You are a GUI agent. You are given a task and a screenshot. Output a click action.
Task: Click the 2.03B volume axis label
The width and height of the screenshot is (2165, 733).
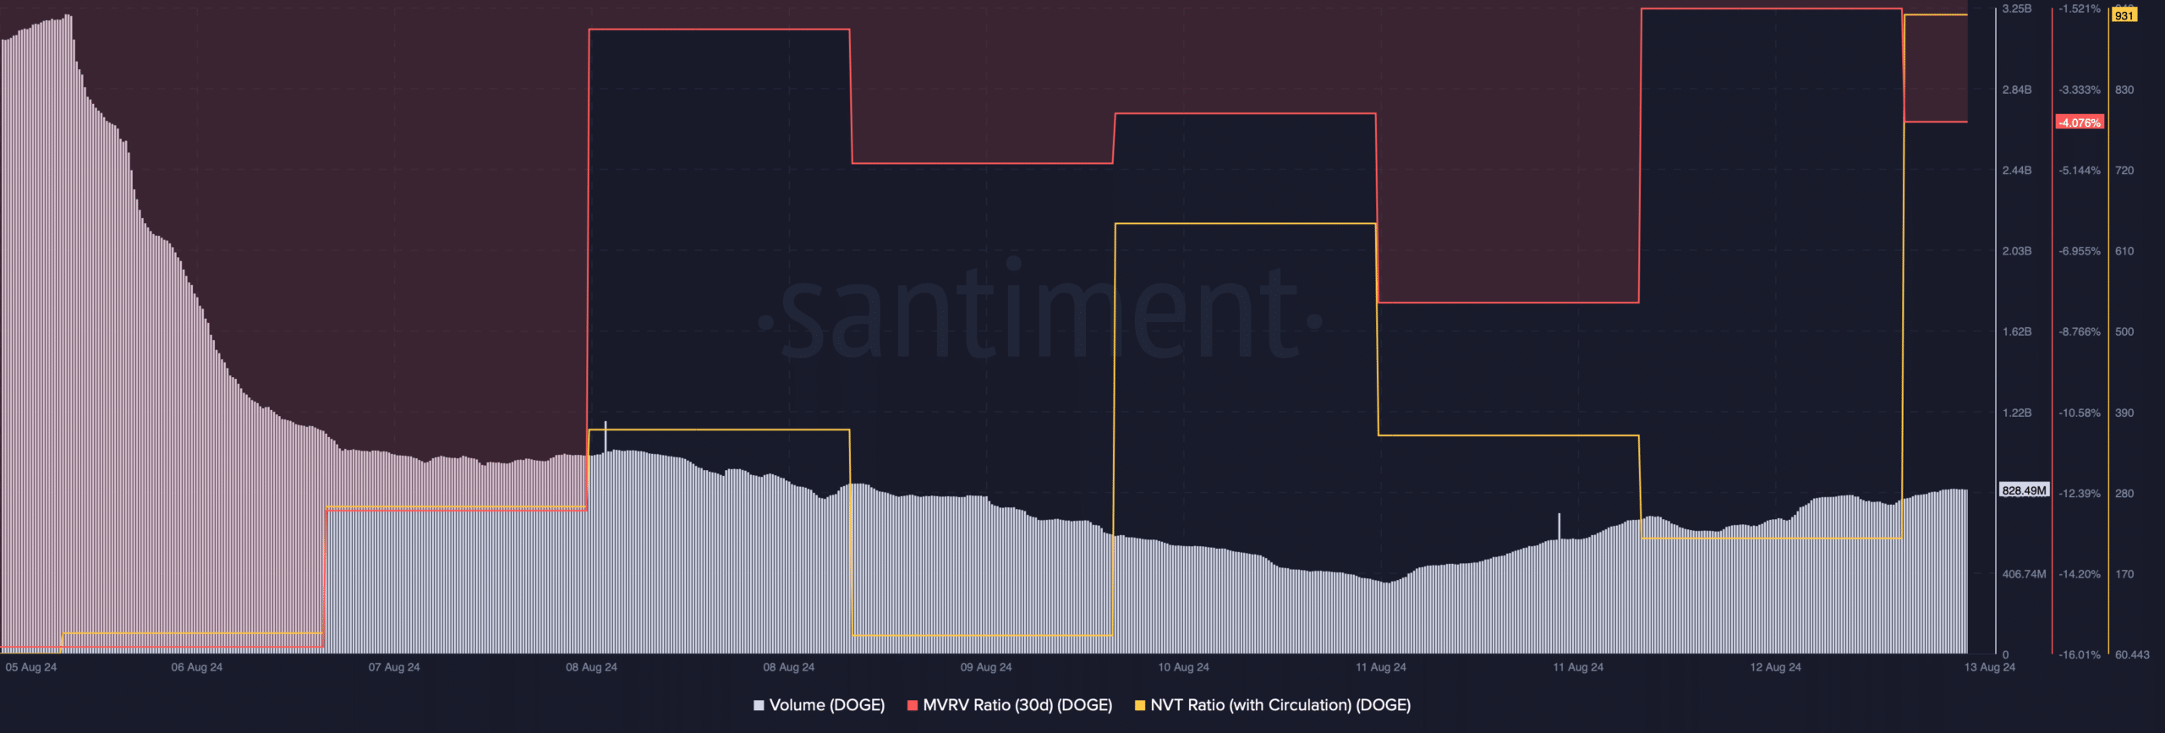coord(2017,251)
